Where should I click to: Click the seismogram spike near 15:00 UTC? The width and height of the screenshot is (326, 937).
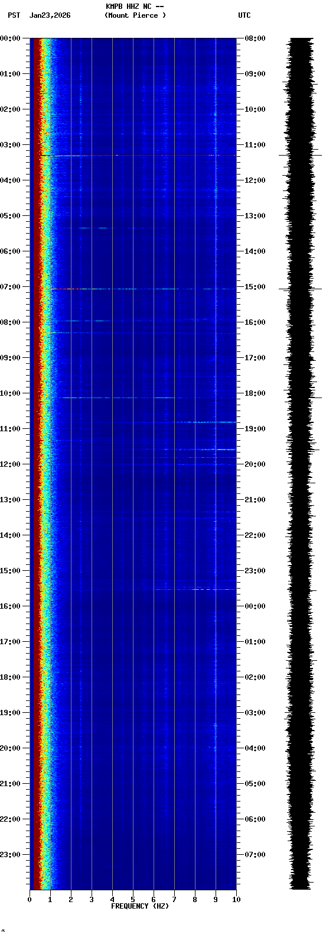pos(300,289)
